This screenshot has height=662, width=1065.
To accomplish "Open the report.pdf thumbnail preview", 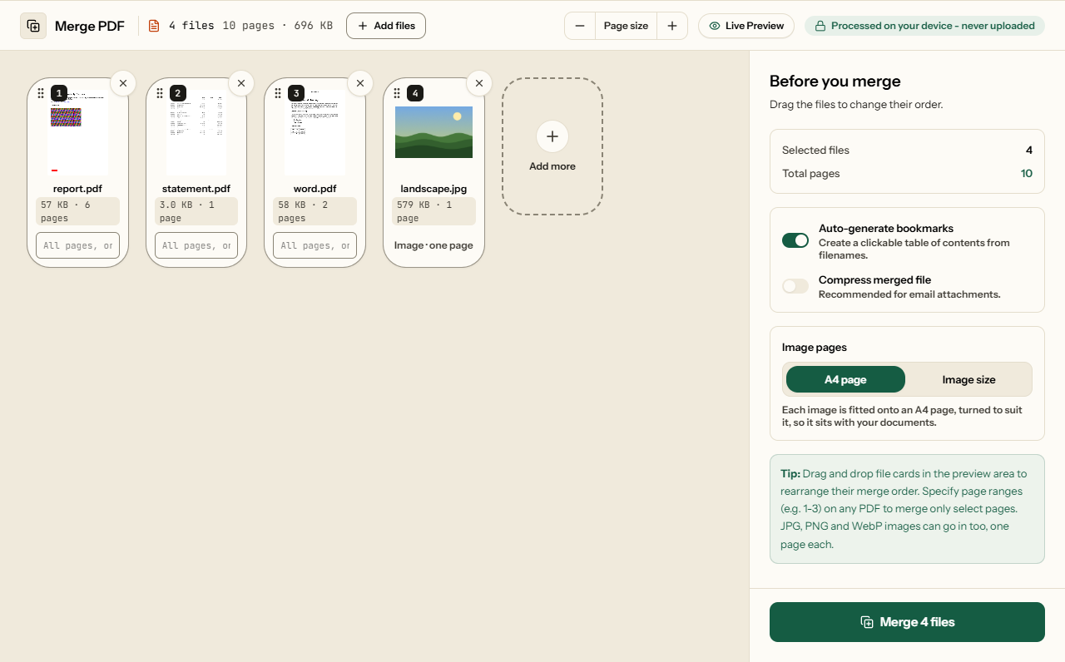I will coord(78,133).
